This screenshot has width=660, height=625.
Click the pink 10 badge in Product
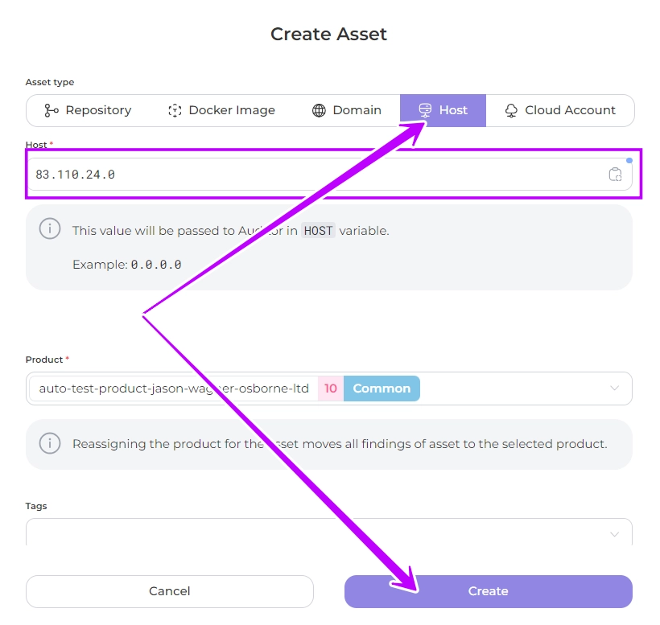331,389
